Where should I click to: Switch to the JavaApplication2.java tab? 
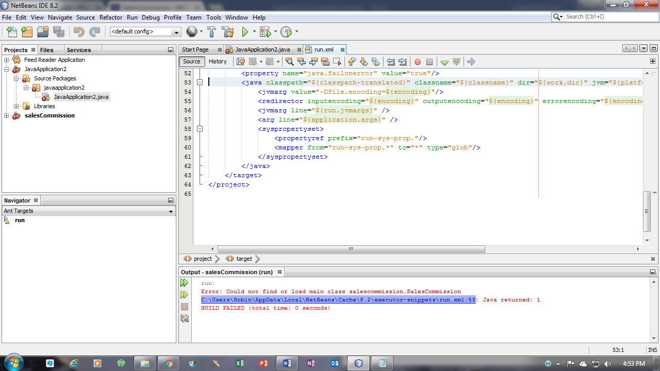point(262,49)
